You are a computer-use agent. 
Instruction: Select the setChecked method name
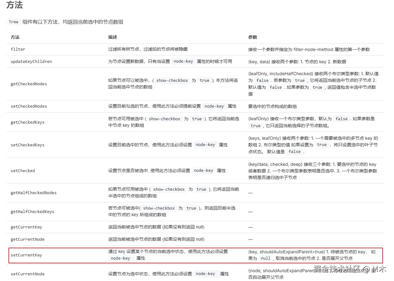tap(23, 171)
